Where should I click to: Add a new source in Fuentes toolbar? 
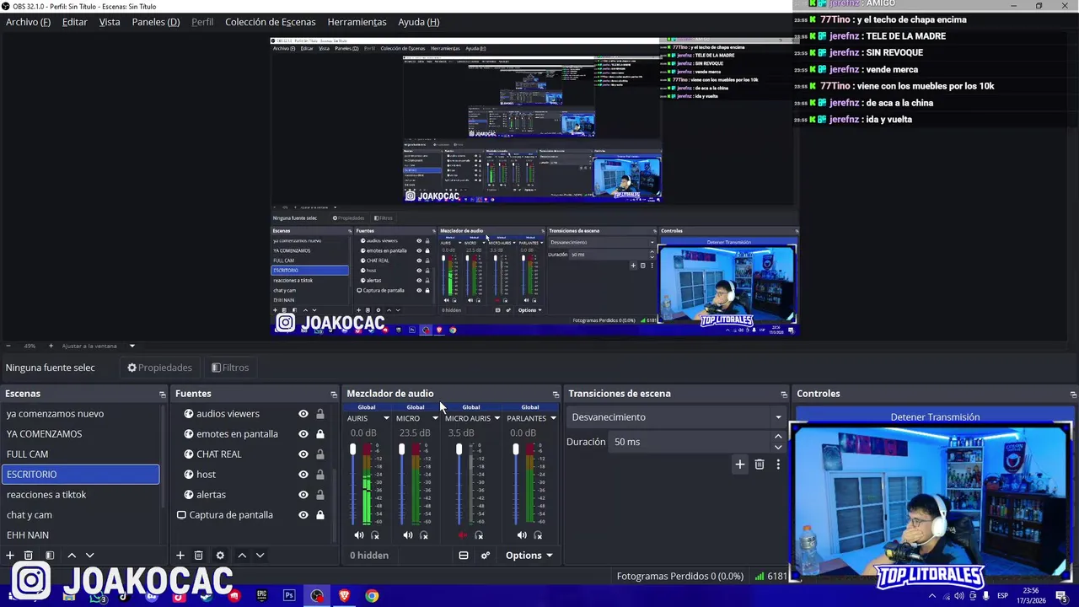click(x=180, y=556)
